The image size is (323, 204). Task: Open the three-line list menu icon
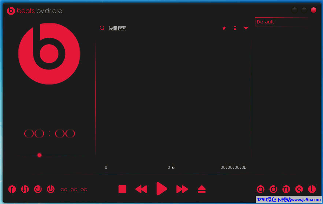pos(235,28)
